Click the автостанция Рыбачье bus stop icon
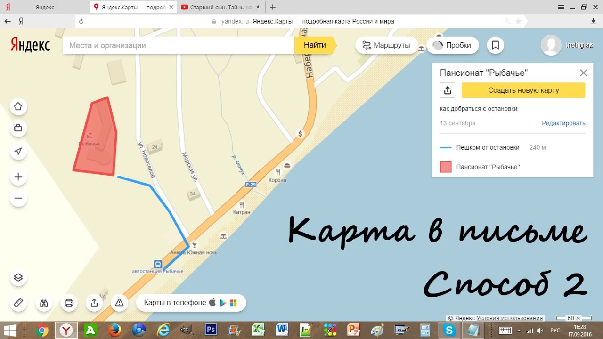The height and width of the screenshot is (339, 603). pyautogui.click(x=158, y=264)
